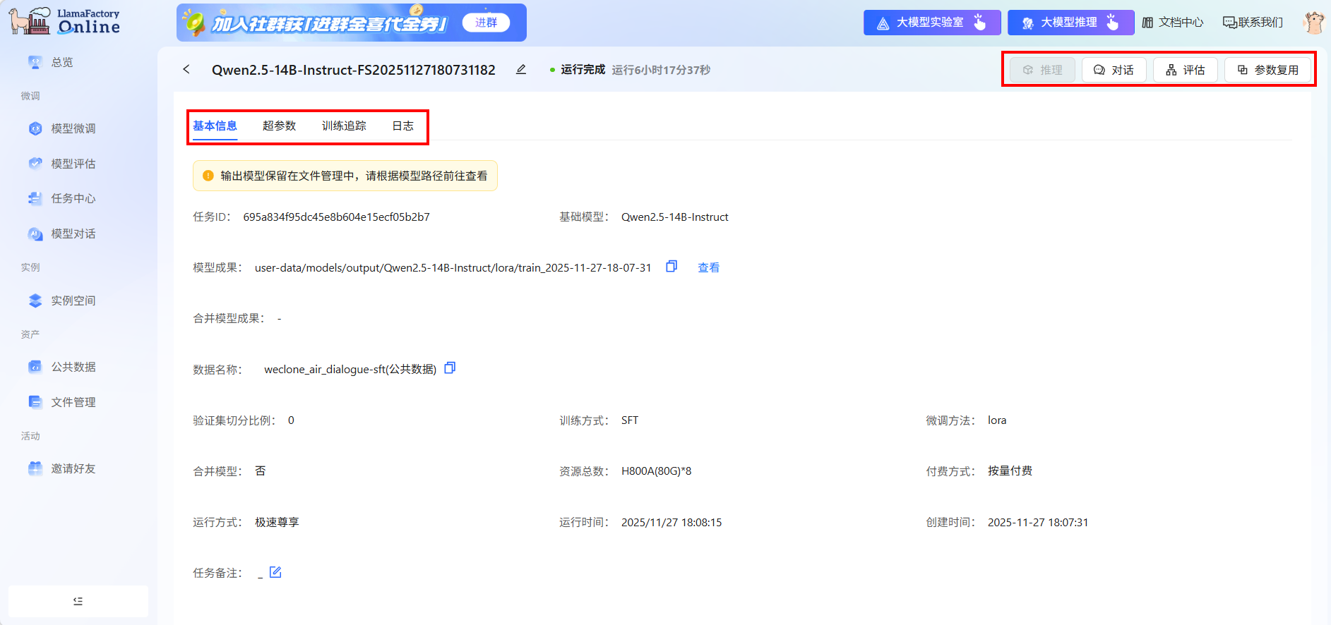Click the lora fine-tuning method value

(x=996, y=420)
